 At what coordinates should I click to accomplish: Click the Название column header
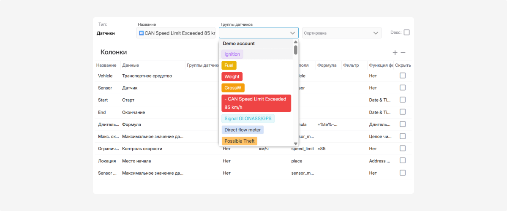(x=106, y=65)
